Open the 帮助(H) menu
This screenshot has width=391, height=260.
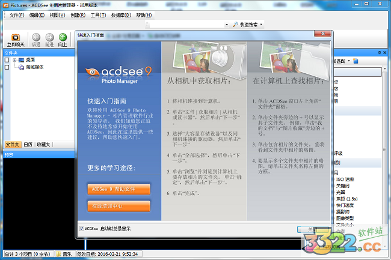point(144,16)
